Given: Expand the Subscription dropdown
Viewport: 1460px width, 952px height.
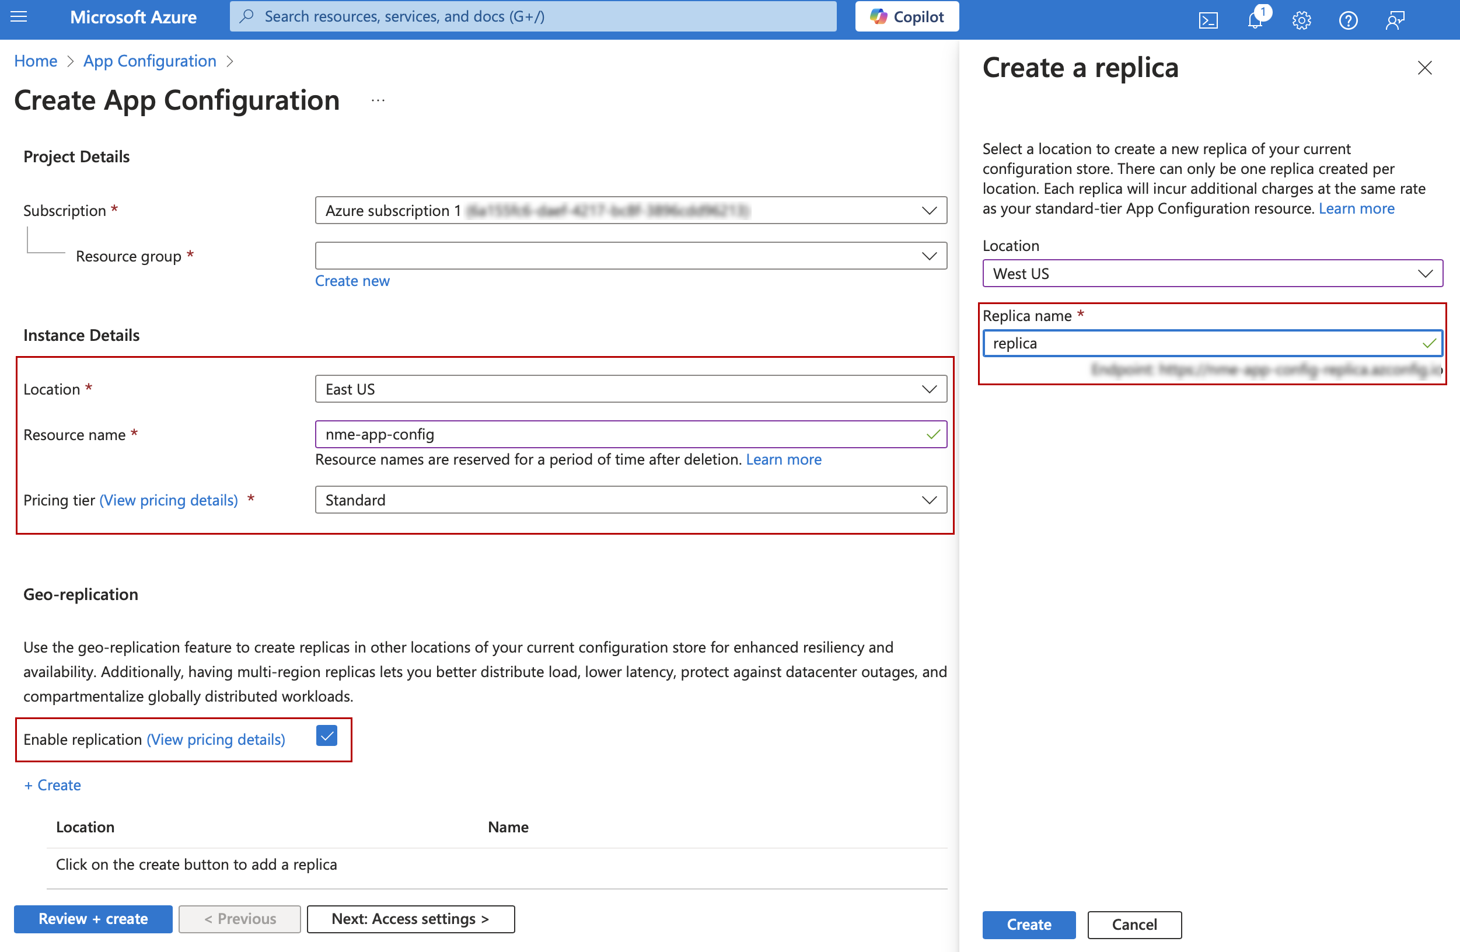Looking at the screenshot, I should [x=631, y=211].
